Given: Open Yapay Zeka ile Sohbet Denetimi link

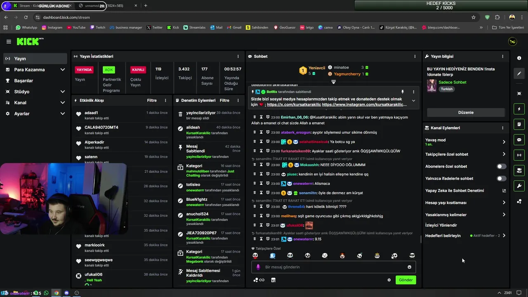Looking at the screenshot, I should [x=465, y=191].
